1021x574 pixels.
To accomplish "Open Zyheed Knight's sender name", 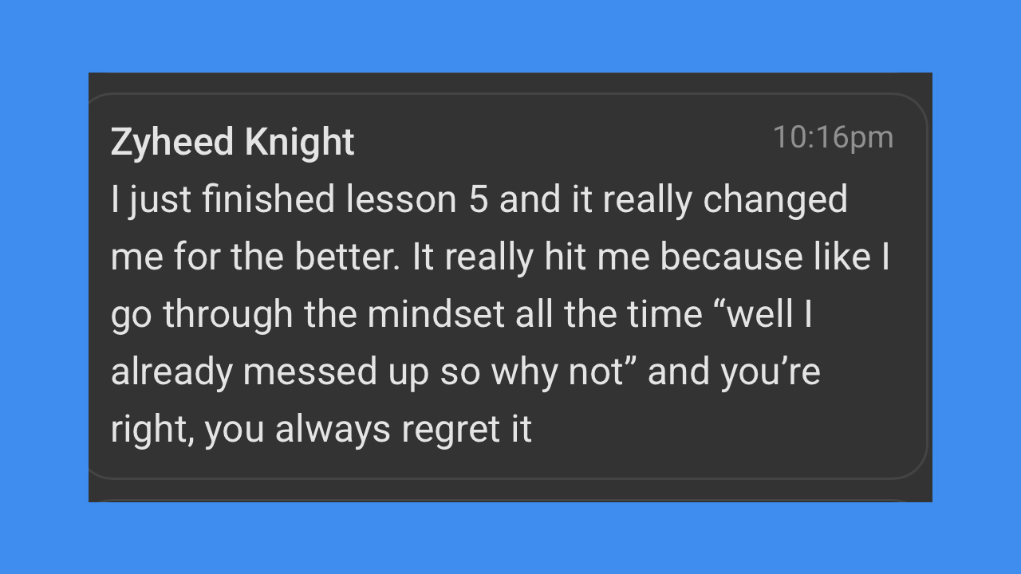I will coord(232,143).
